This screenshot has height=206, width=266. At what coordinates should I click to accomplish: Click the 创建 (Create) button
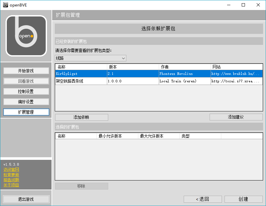click(x=243, y=199)
